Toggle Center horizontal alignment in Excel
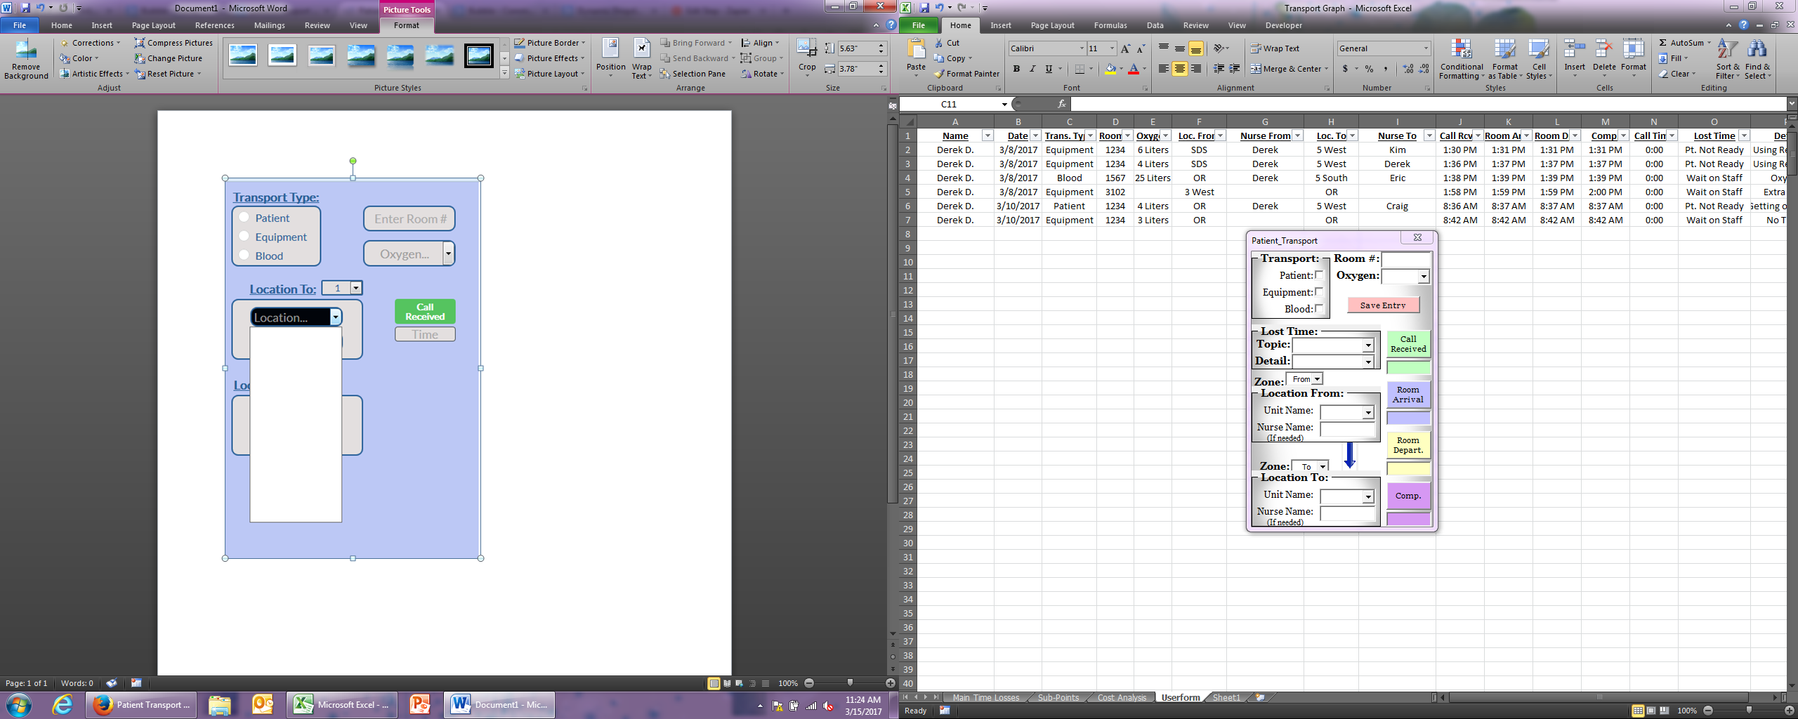Viewport: 1798px width, 719px height. pos(1180,69)
